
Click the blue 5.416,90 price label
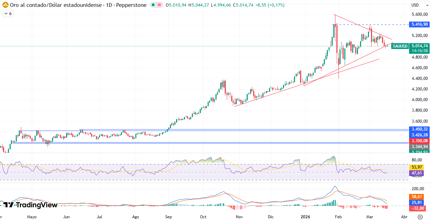point(419,24)
